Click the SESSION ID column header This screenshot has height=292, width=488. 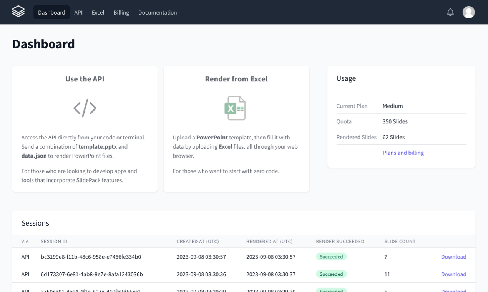click(54, 242)
